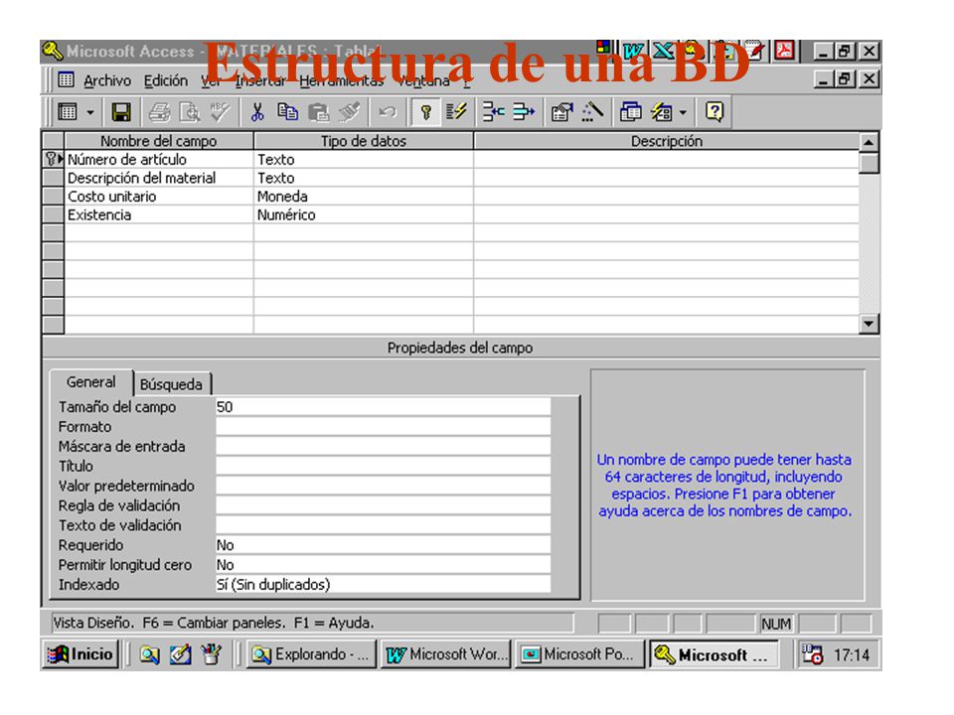The image size is (954, 715).
Task: Switch to the Búsqueda tab
Action: pos(171,384)
